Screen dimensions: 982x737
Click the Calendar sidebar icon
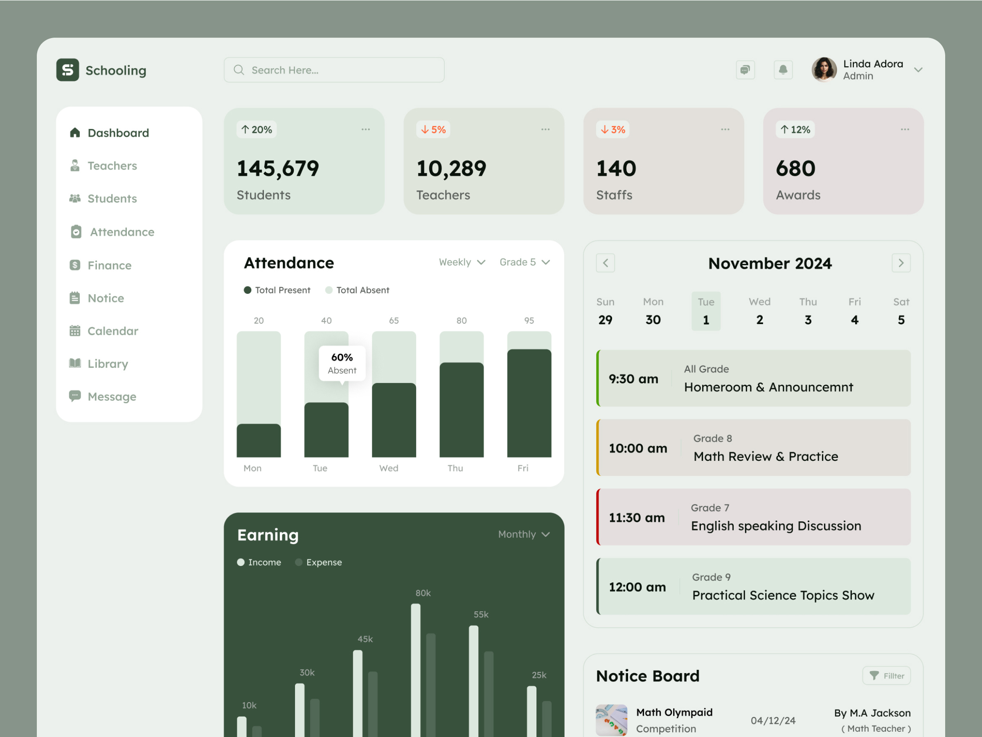(75, 331)
